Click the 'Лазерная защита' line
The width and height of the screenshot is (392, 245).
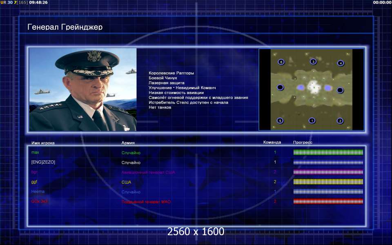coord(167,83)
